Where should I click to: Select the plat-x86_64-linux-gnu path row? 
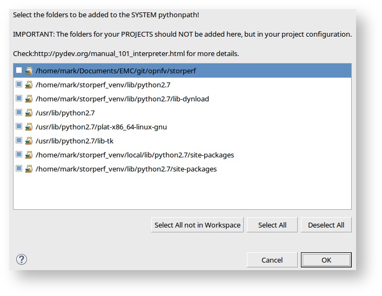point(101,127)
